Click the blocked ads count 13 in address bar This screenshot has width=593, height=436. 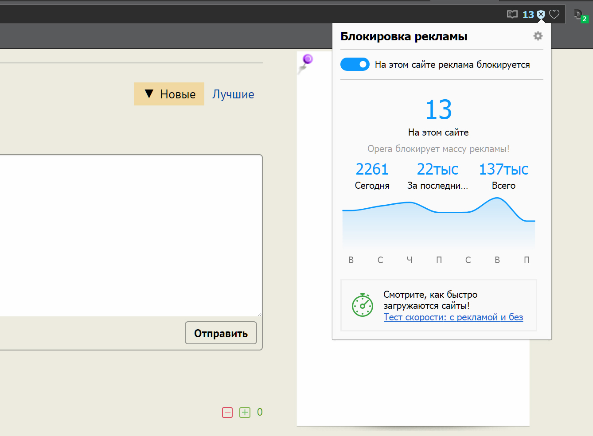click(528, 15)
